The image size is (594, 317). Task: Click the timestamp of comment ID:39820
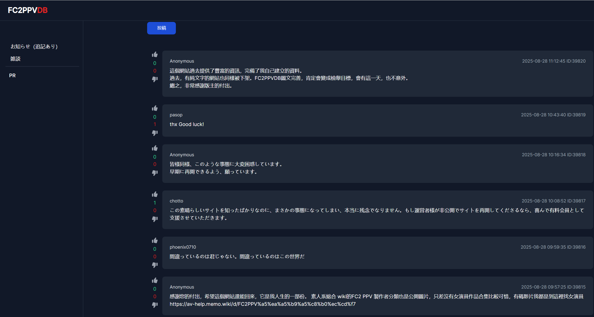pos(553,61)
